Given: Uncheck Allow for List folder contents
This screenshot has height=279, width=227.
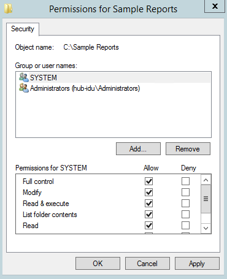Looking at the screenshot, I should pyautogui.click(x=148, y=215).
